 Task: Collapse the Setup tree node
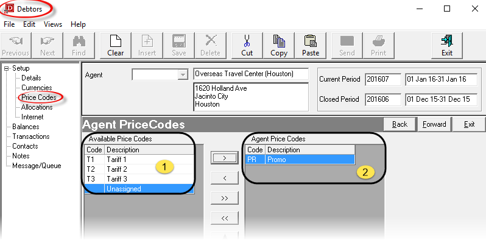tap(6, 68)
